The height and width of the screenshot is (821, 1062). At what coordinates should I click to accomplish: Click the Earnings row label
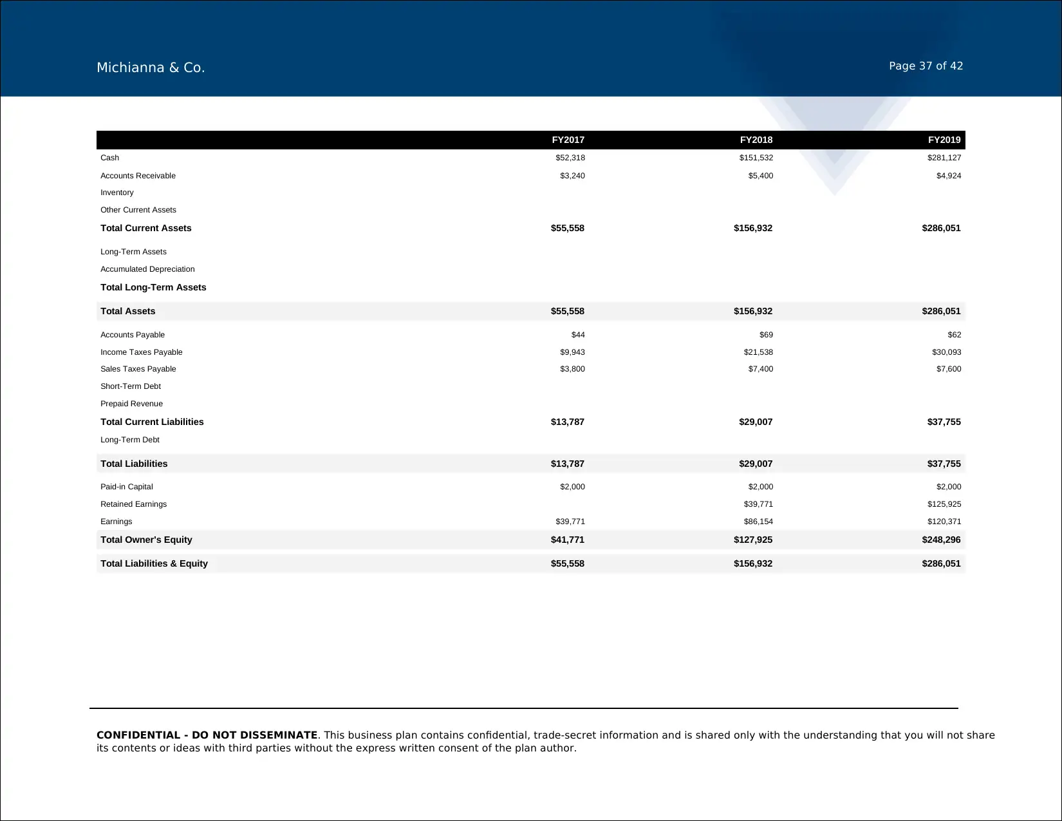click(x=116, y=522)
